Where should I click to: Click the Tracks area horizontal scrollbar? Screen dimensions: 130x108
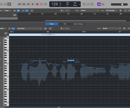85,21
